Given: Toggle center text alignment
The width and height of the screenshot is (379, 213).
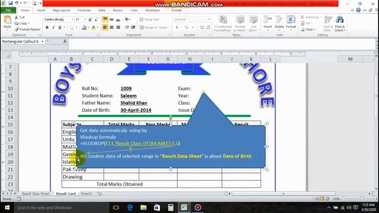Looking at the screenshot, I should tap(111, 27).
